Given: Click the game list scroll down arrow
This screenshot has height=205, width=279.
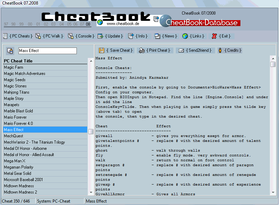Looking at the screenshot, I should click(91, 193).
